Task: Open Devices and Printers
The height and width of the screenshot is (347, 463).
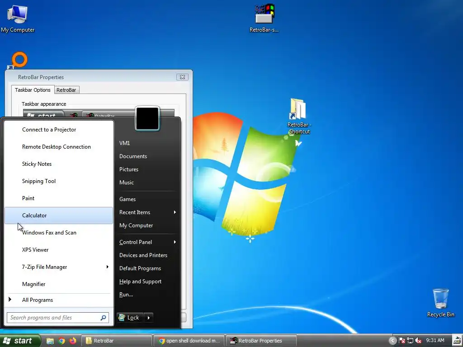Action: [148, 255]
